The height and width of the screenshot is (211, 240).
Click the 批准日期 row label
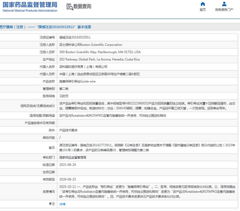click(49, 165)
